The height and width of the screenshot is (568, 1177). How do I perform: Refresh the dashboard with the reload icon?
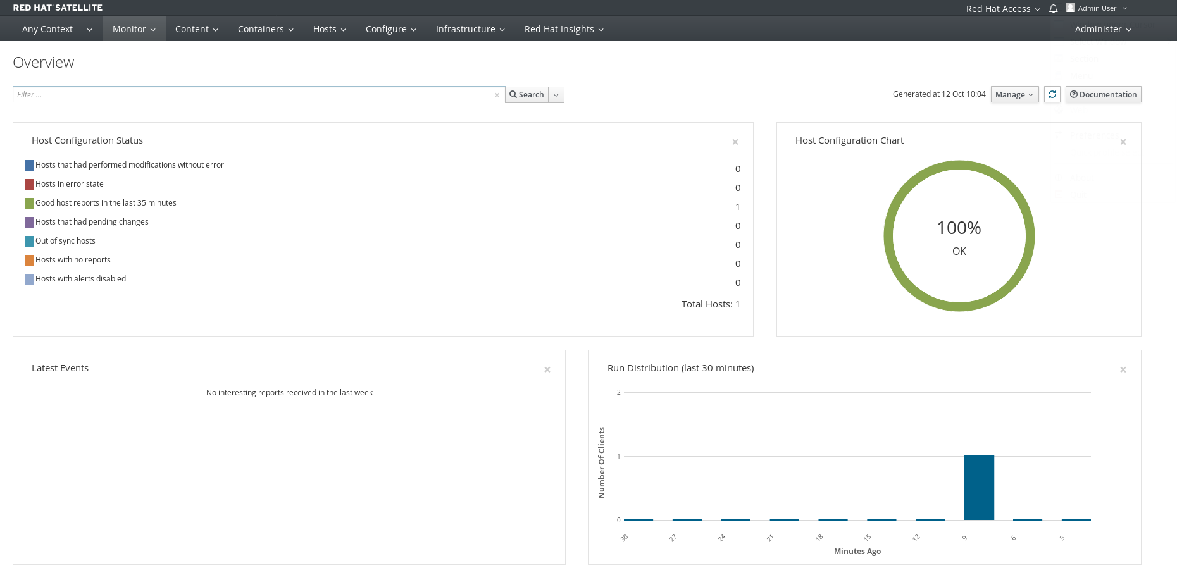[1052, 94]
